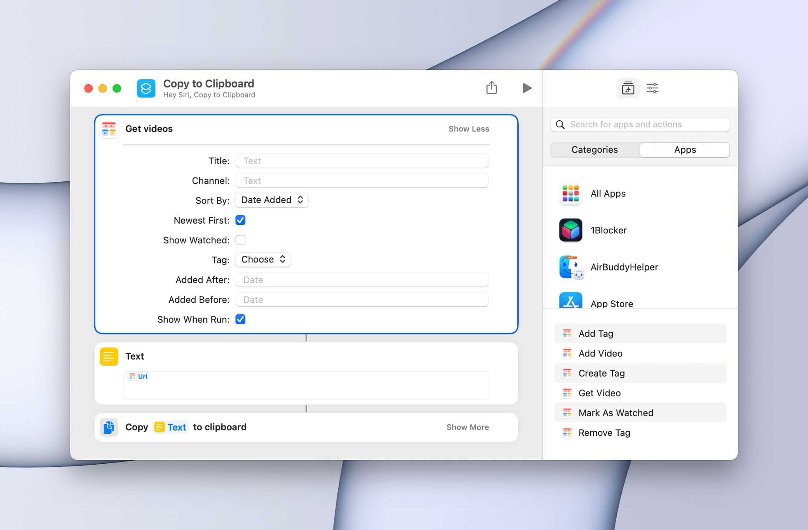Toggle the Newest First checkbox

click(x=241, y=220)
